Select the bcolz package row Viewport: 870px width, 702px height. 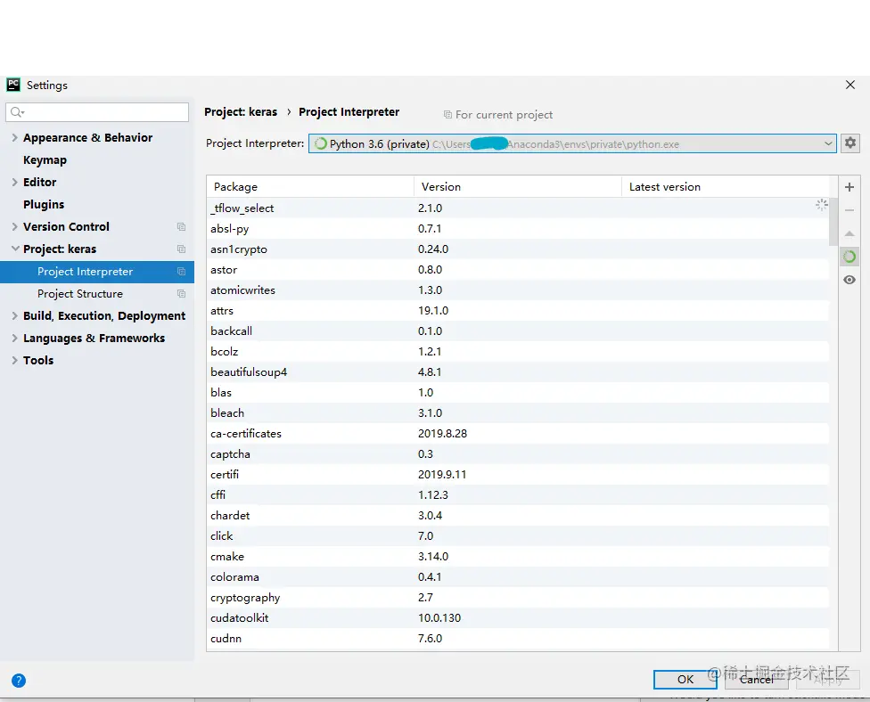[x=518, y=352]
